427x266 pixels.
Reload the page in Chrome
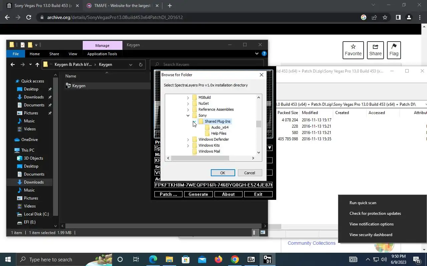(x=29, y=17)
